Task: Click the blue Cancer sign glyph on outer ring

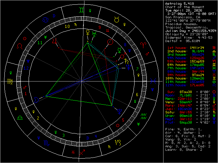Action: point(45,20)
